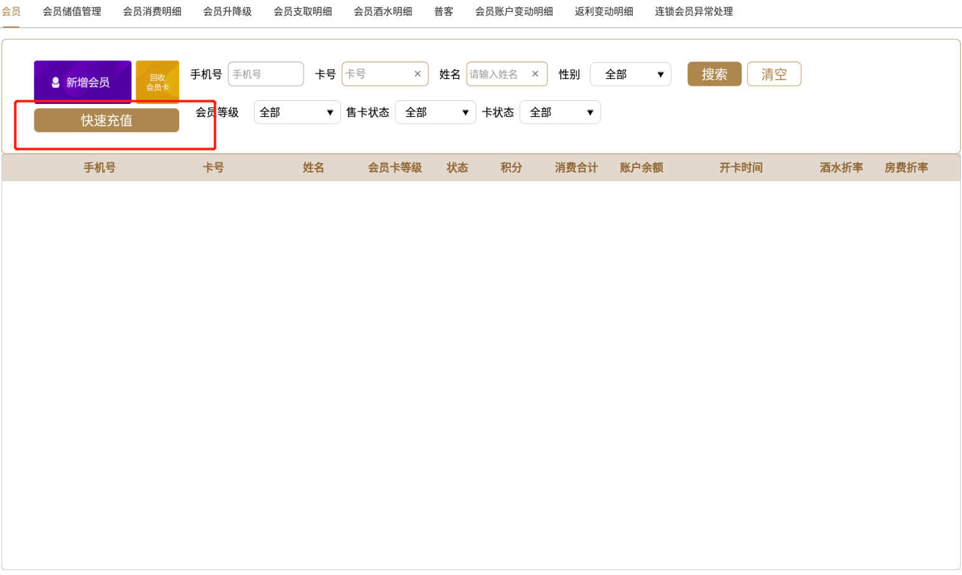Open the 卡状态 dropdown
962x575 pixels.
tap(560, 112)
